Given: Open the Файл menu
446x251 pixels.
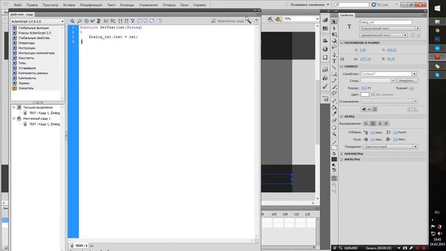Looking at the screenshot, I should click(17, 5).
